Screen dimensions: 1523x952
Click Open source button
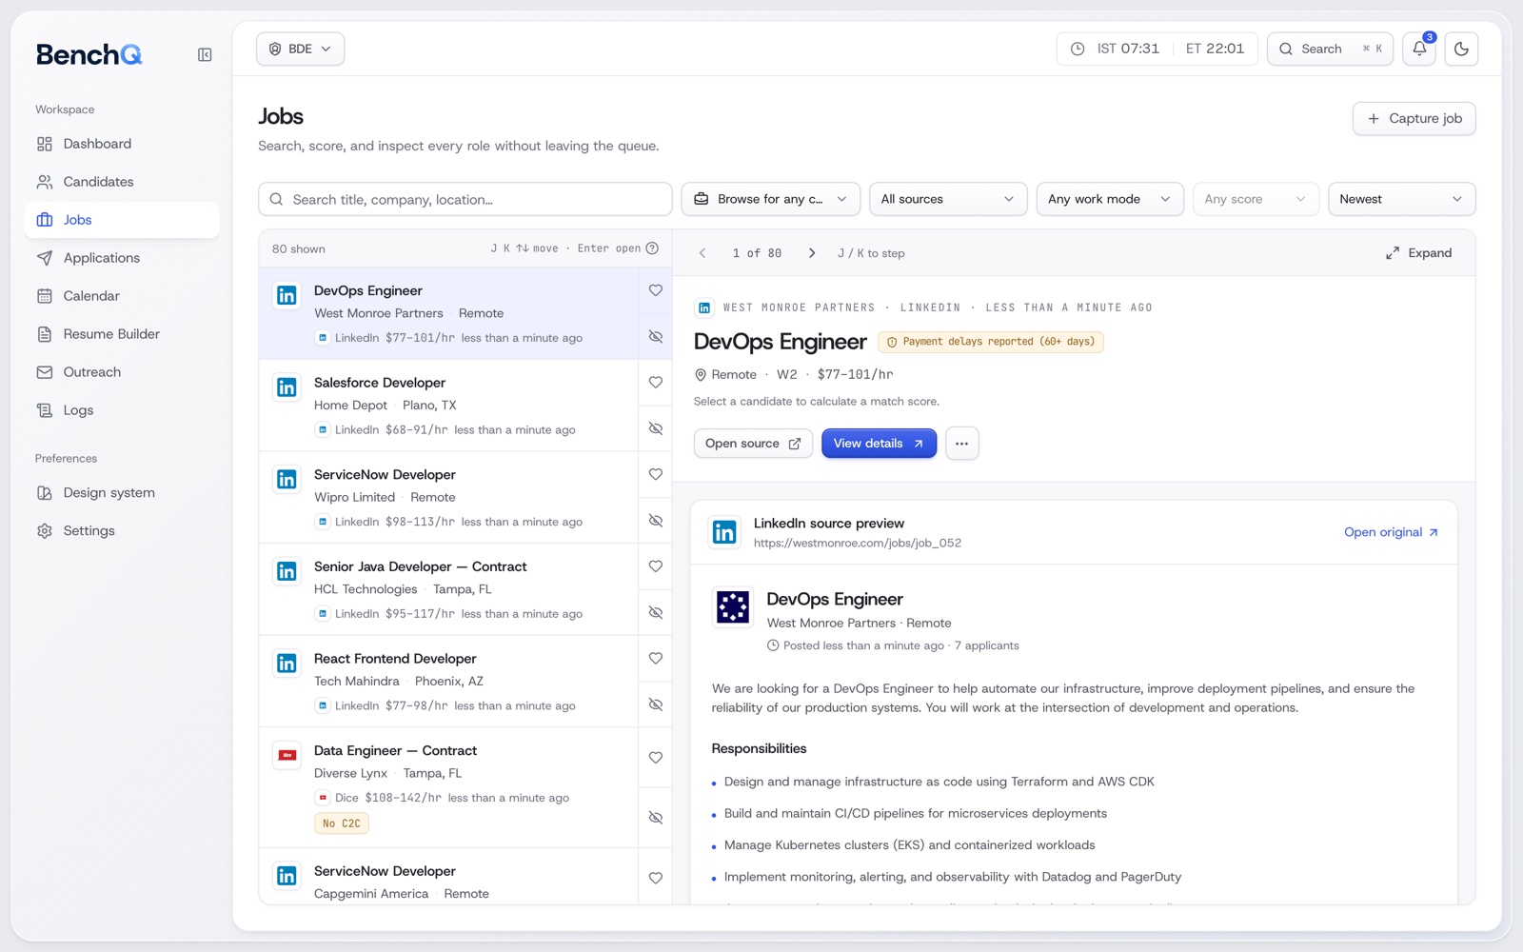[x=753, y=444]
